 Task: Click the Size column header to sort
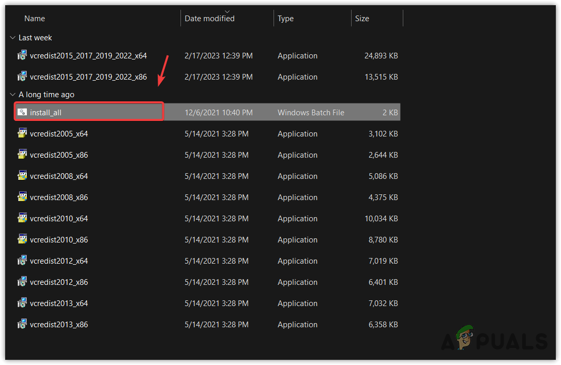[362, 18]
